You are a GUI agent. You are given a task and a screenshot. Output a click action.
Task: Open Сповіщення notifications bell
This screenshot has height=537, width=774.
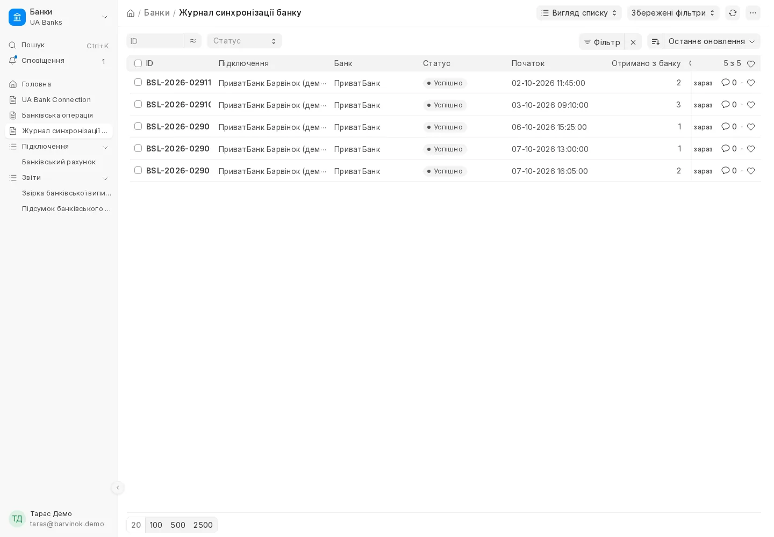tap(12, 61)
